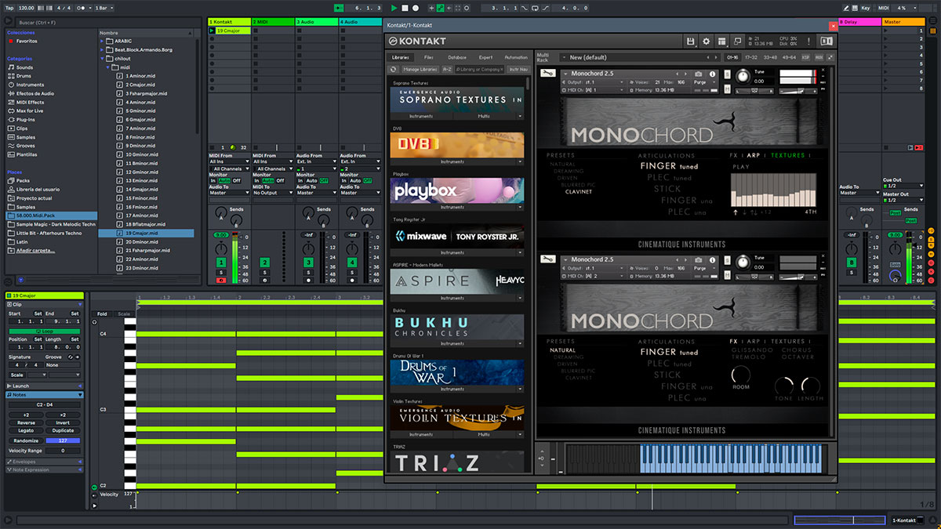Viewport: 941px width, 529px height.
Task: Click Kontakt library refresh icon
Action: 395,69
